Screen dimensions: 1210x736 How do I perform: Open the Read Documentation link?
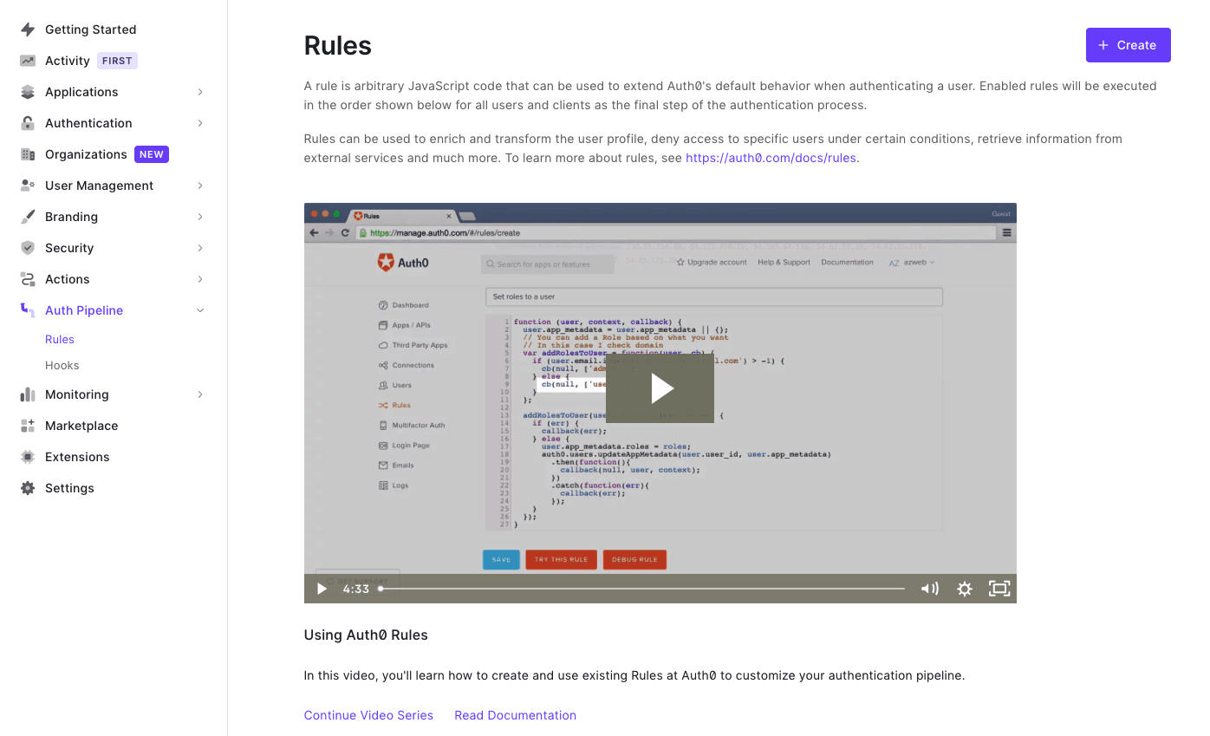click(x=515, y=715)
